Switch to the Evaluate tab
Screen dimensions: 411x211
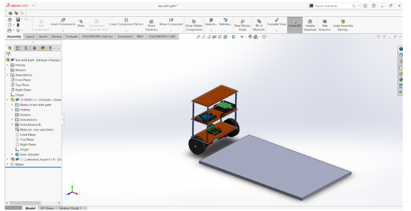point(71,37)
